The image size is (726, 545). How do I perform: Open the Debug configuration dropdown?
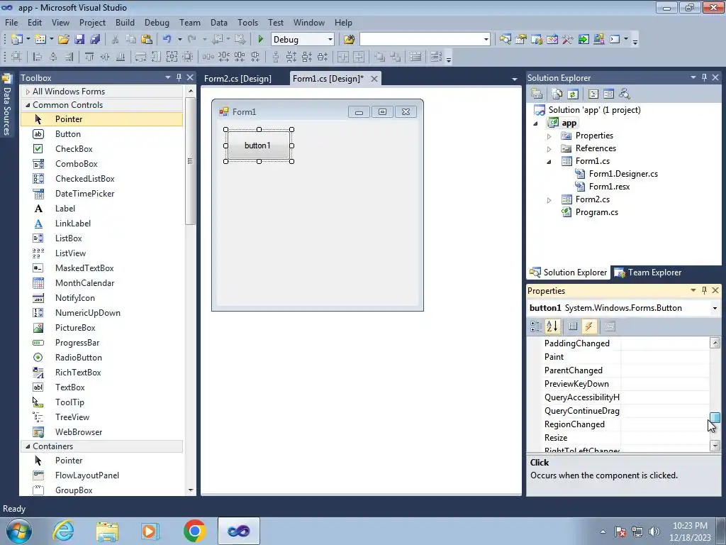click(x=330, y=40)
